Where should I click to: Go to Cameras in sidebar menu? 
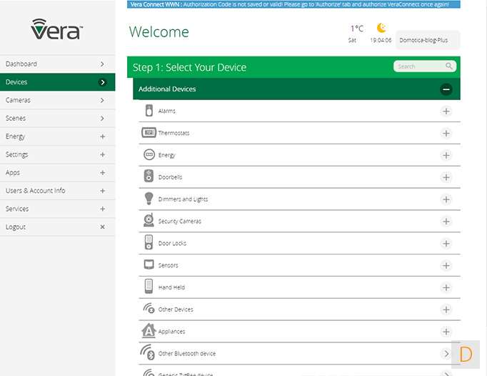pyautogui.click(x=57, y=100)
